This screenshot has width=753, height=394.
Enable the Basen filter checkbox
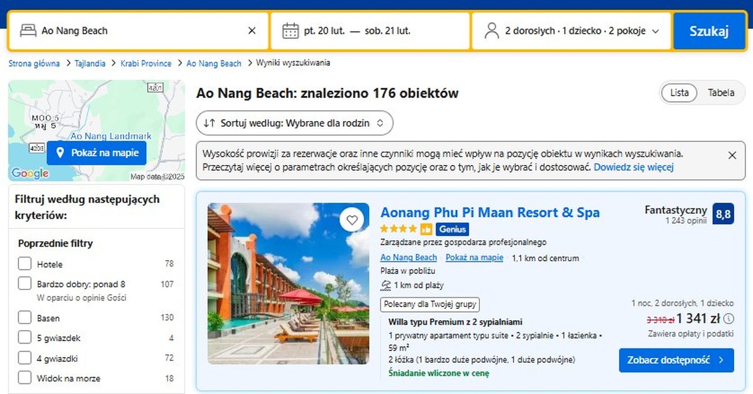25,318
